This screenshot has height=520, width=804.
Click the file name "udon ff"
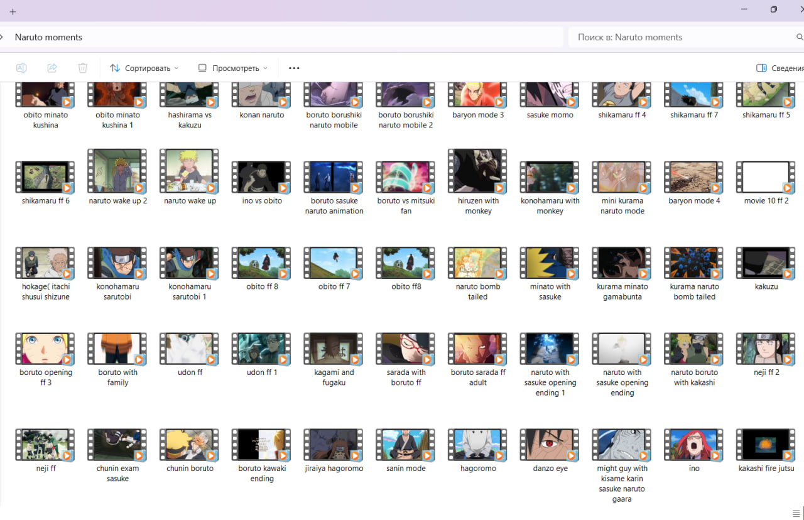[190, 372]
